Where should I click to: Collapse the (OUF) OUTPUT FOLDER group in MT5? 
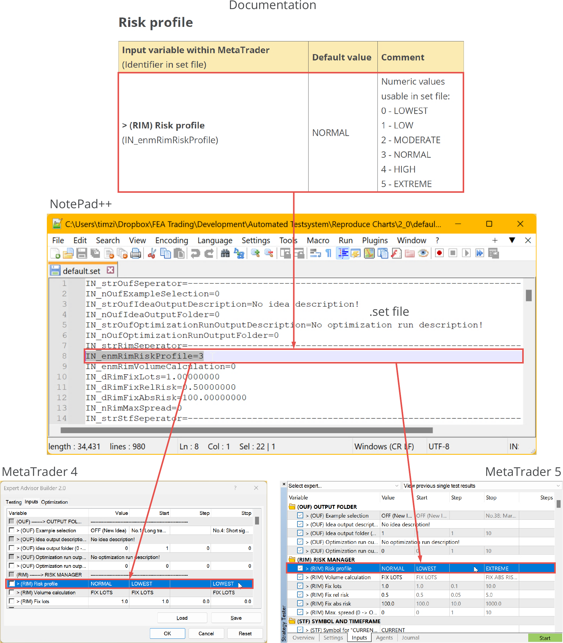pyautogui.click(x=292, y=507)
